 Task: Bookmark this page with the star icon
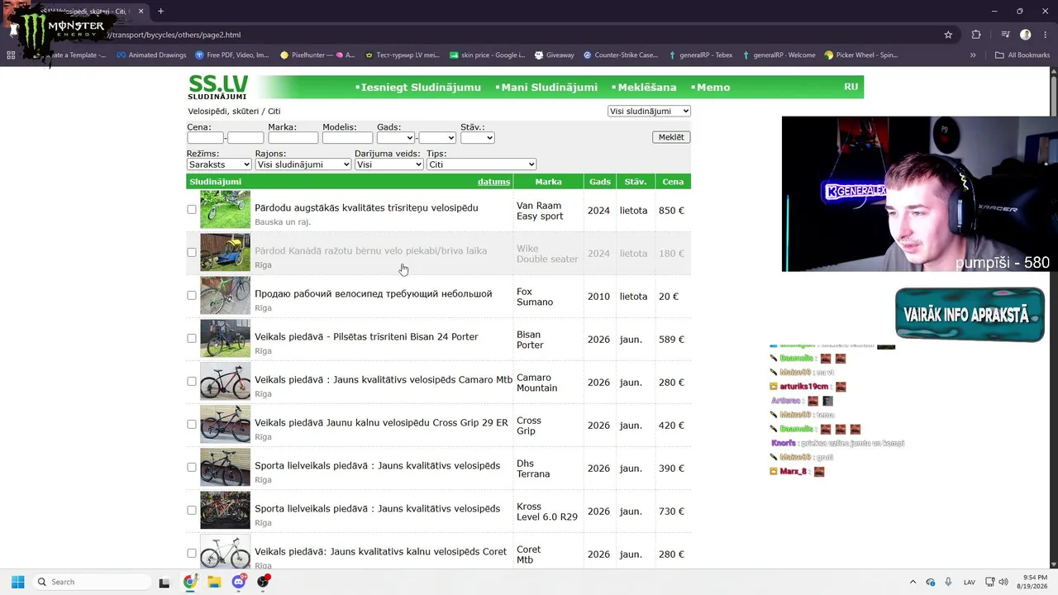pos(948,35)
